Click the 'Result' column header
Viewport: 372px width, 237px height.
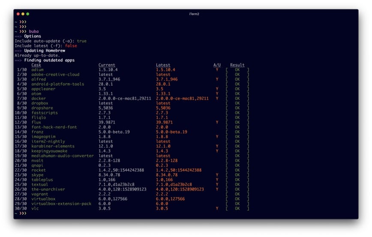click(237, 65)
